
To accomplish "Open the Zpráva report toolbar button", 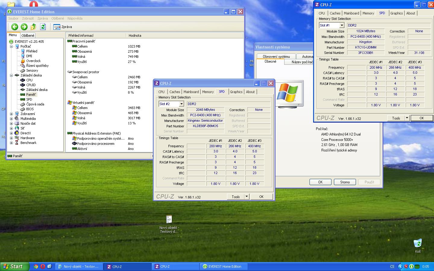I will point(63,27).
